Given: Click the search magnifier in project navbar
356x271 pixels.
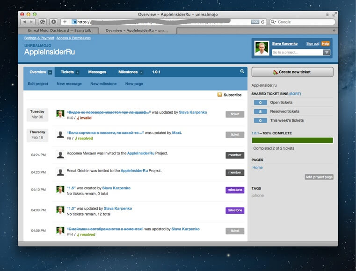Looking at the screenshot, I should pos(242,71).
